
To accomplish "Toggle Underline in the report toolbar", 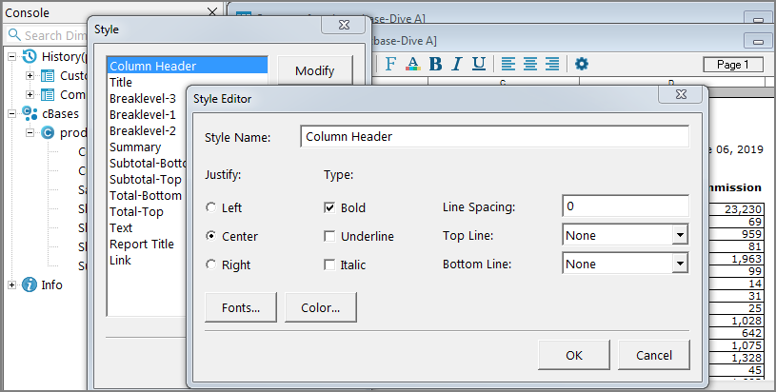I will [479, 64].
